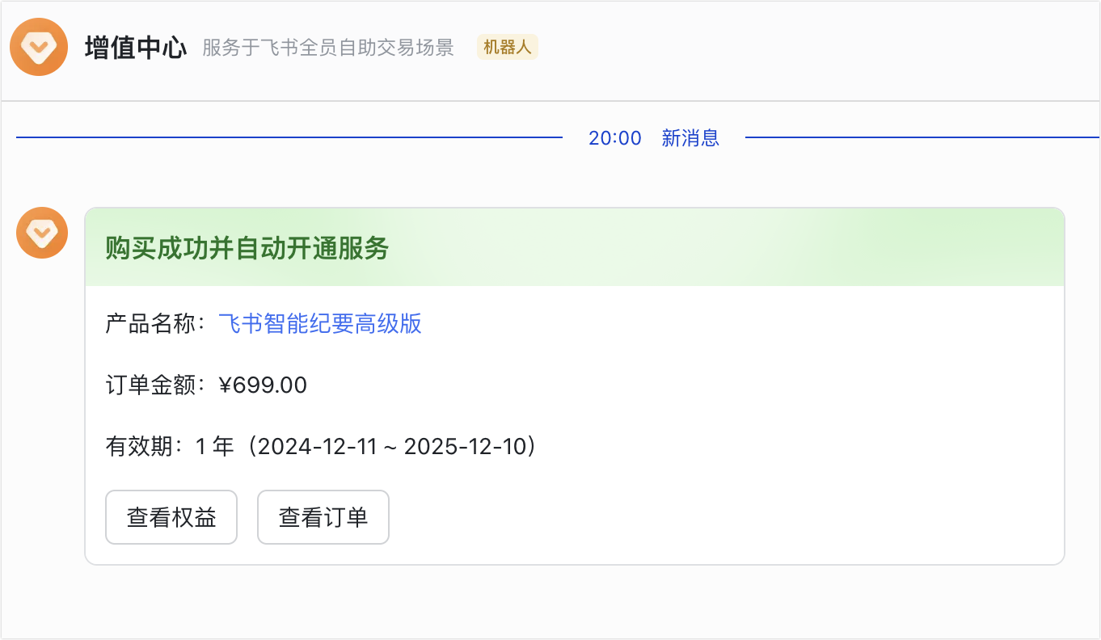
Task: Click the 产品名称 field label
Action: [x=150, y=324]
